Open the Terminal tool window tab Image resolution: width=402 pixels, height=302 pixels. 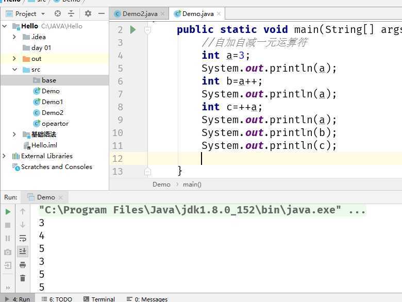(99, 299)
